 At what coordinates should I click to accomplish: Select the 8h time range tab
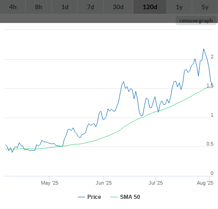pyautogui.click(x=39, y=7)
